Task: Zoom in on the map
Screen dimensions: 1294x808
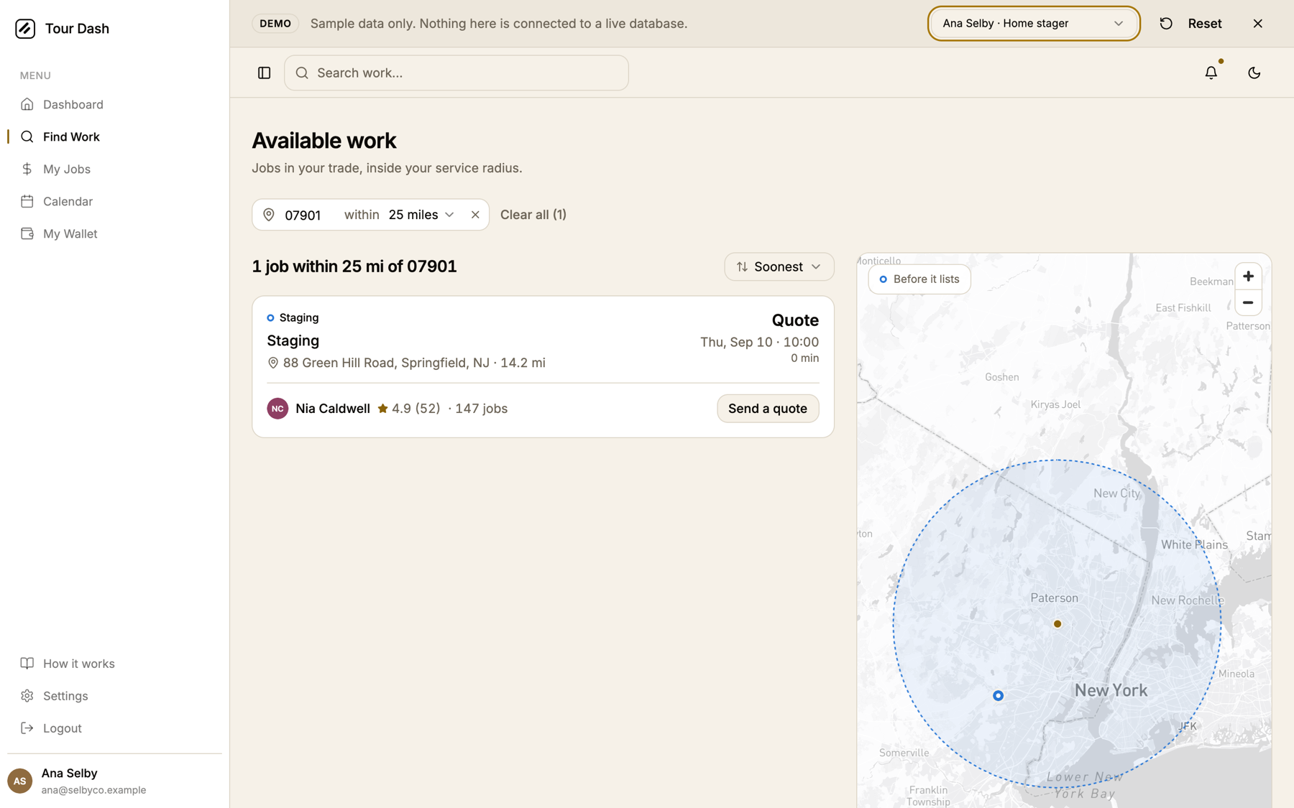Action: pyautogui.click(x=1248, y=277)
